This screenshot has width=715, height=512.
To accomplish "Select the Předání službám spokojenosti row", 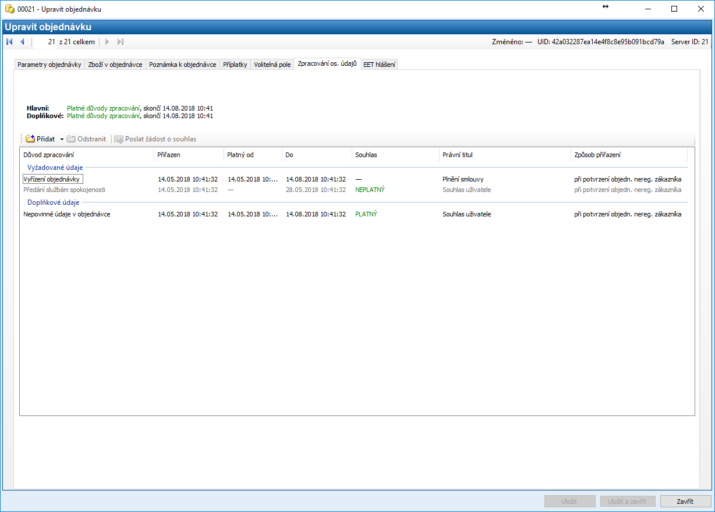I will click(64, 190).
